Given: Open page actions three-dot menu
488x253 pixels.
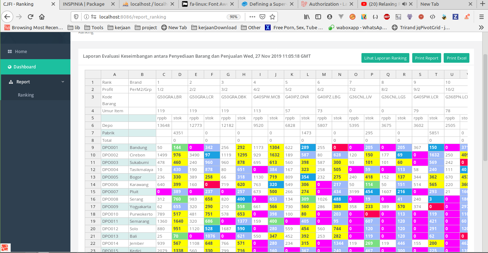Looking at the screenshot, I should click(252, 17).
